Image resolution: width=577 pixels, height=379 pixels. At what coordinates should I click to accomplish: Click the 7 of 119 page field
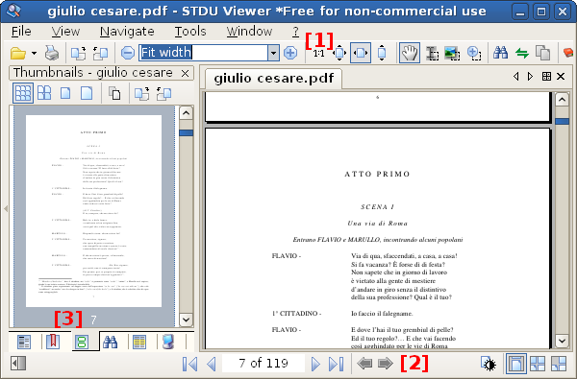pos(263,364)
